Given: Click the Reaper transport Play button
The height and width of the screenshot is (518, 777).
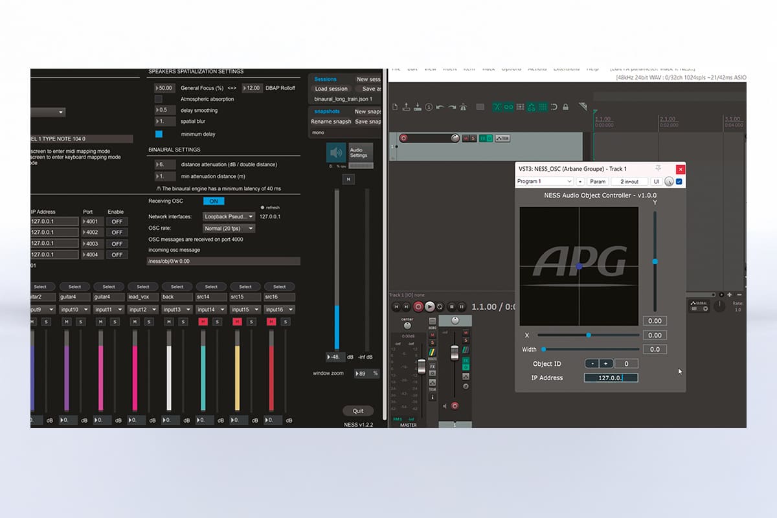Looking at the screenshot, I should tap(430, 306).
